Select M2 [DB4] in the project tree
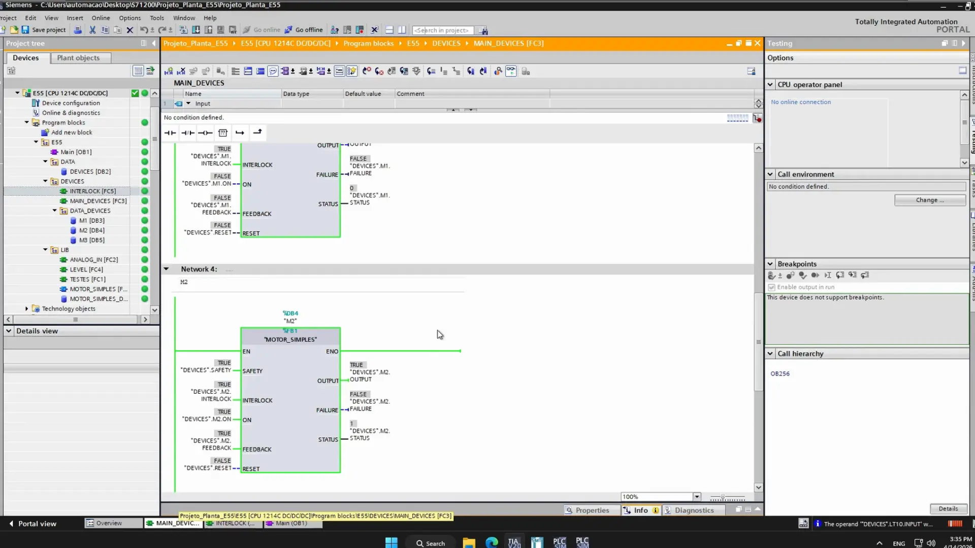975x548 pixels. point(92,230)
